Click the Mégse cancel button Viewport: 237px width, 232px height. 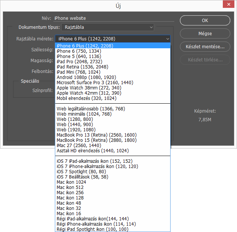205,33
